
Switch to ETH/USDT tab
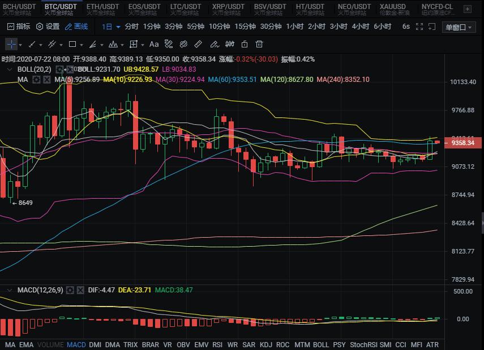(102, 9)
